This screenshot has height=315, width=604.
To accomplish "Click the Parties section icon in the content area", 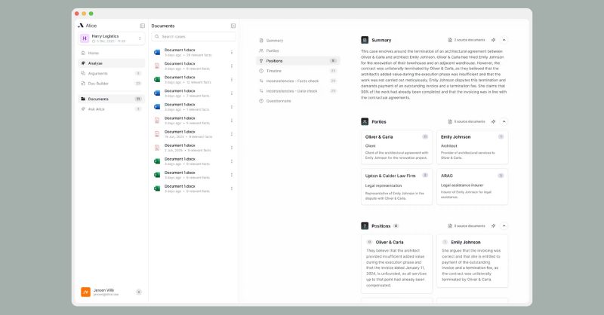I will point(365,121).
